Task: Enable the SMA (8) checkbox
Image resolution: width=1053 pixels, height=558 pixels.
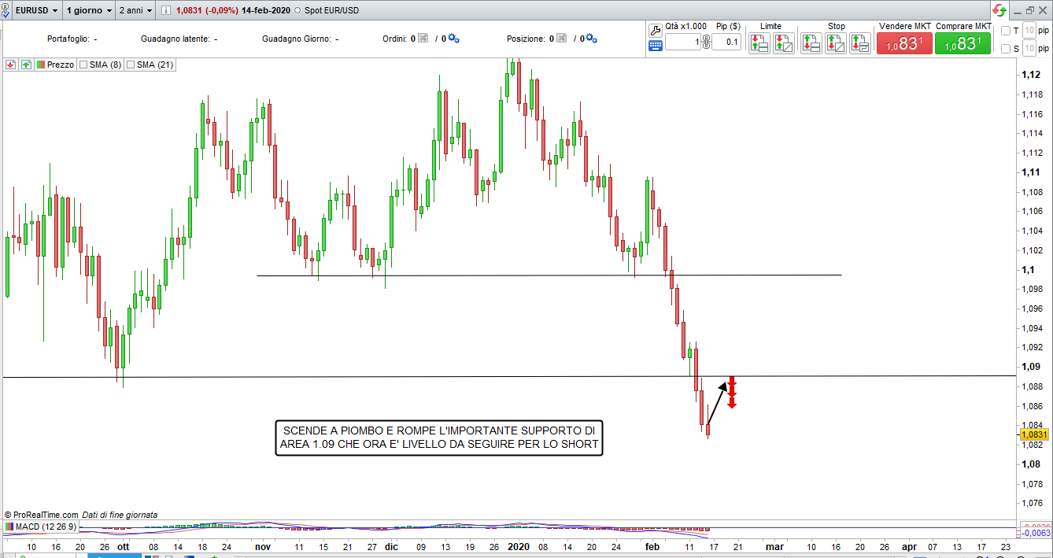Action: pos(83,65)
